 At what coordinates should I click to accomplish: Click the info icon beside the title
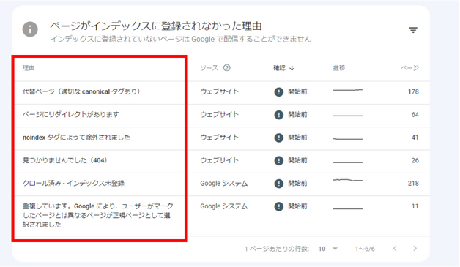click(x=30, y=29)
